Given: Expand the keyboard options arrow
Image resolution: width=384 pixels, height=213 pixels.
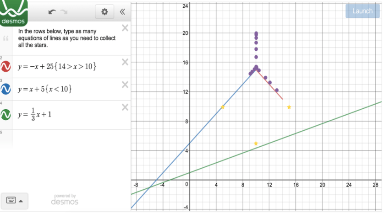Looking at the screenshot, I should (21, 200).
